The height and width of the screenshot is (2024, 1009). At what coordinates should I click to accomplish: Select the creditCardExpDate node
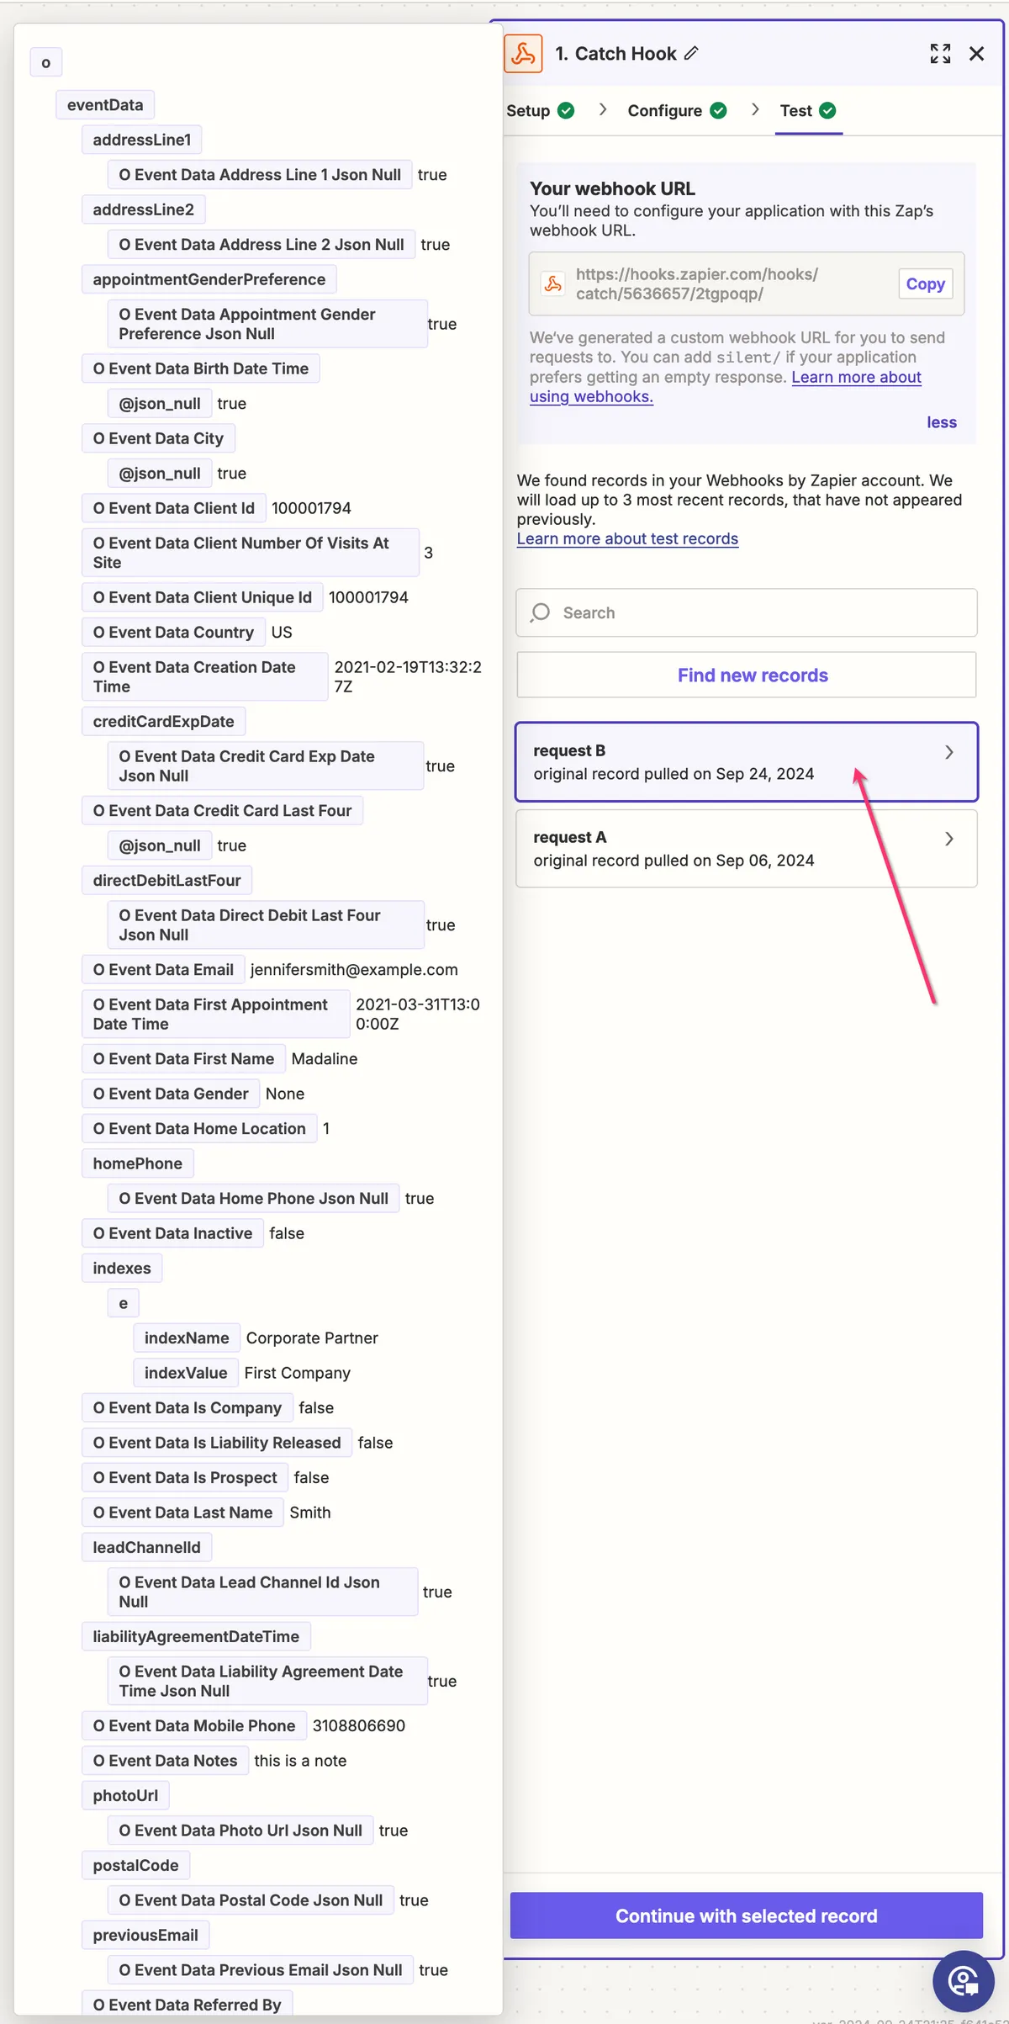point(164,721)
